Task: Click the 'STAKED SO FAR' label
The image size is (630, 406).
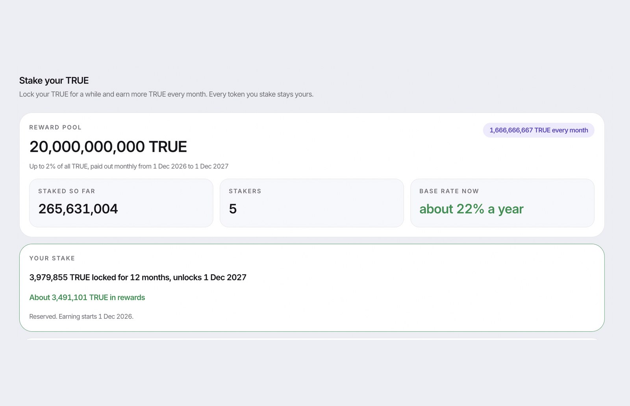Action: pyautogui.click(x=67, y=191)
